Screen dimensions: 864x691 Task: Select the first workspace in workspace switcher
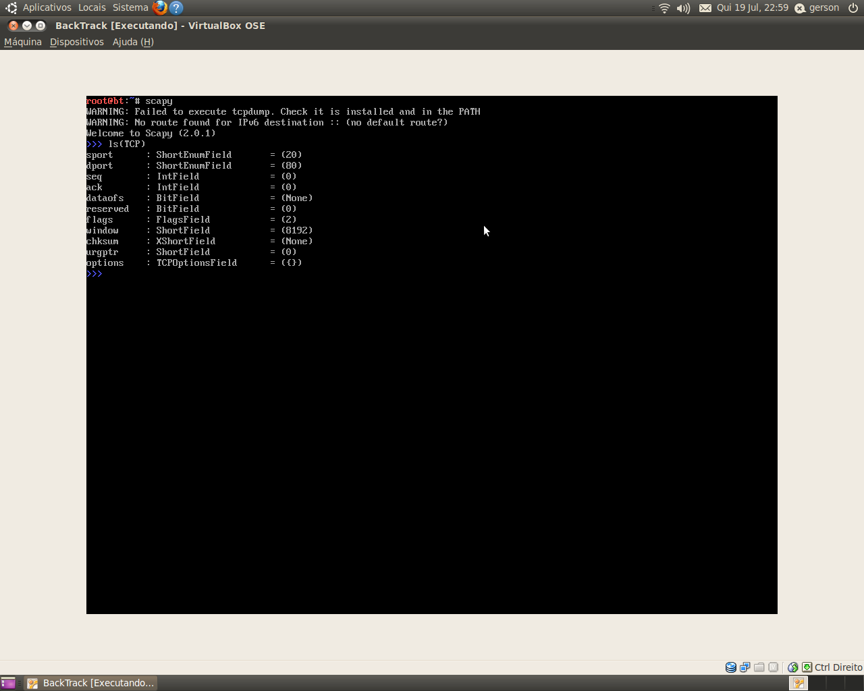(x=799, y=683)
